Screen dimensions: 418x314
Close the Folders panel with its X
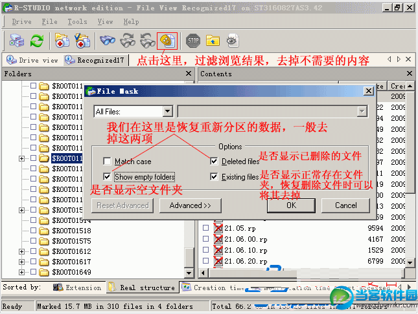click(189, 74)
